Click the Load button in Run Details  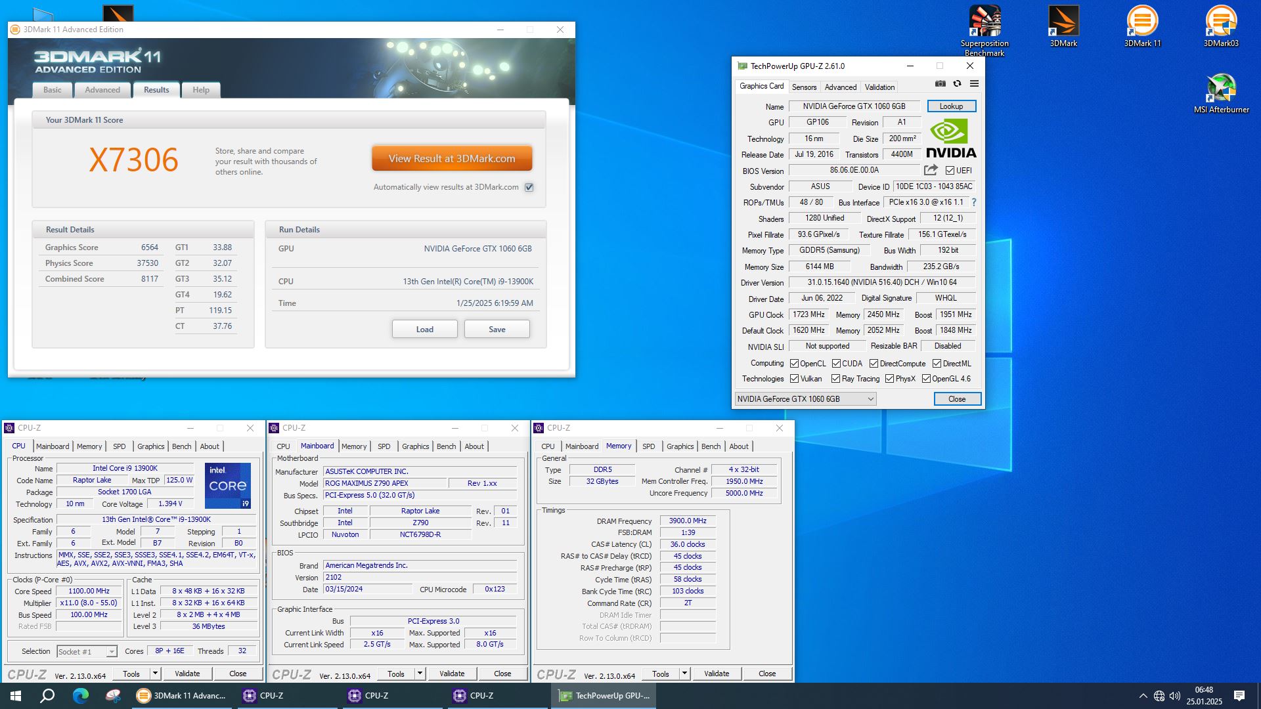pyautogui.click(x=425, y=330)
